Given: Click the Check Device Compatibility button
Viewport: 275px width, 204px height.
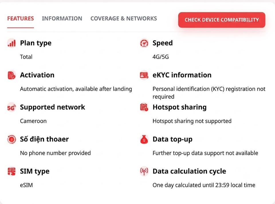Looking at the screenshot, I should [x=222, y=20].
